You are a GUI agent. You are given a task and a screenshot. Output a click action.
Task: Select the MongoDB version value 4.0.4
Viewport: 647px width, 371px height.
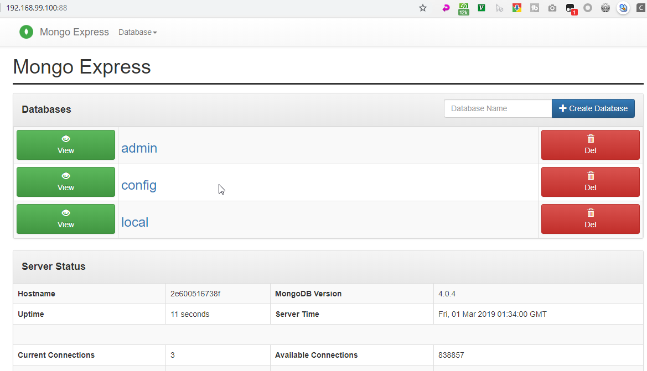pyautogui.click(x=447, y=294)
